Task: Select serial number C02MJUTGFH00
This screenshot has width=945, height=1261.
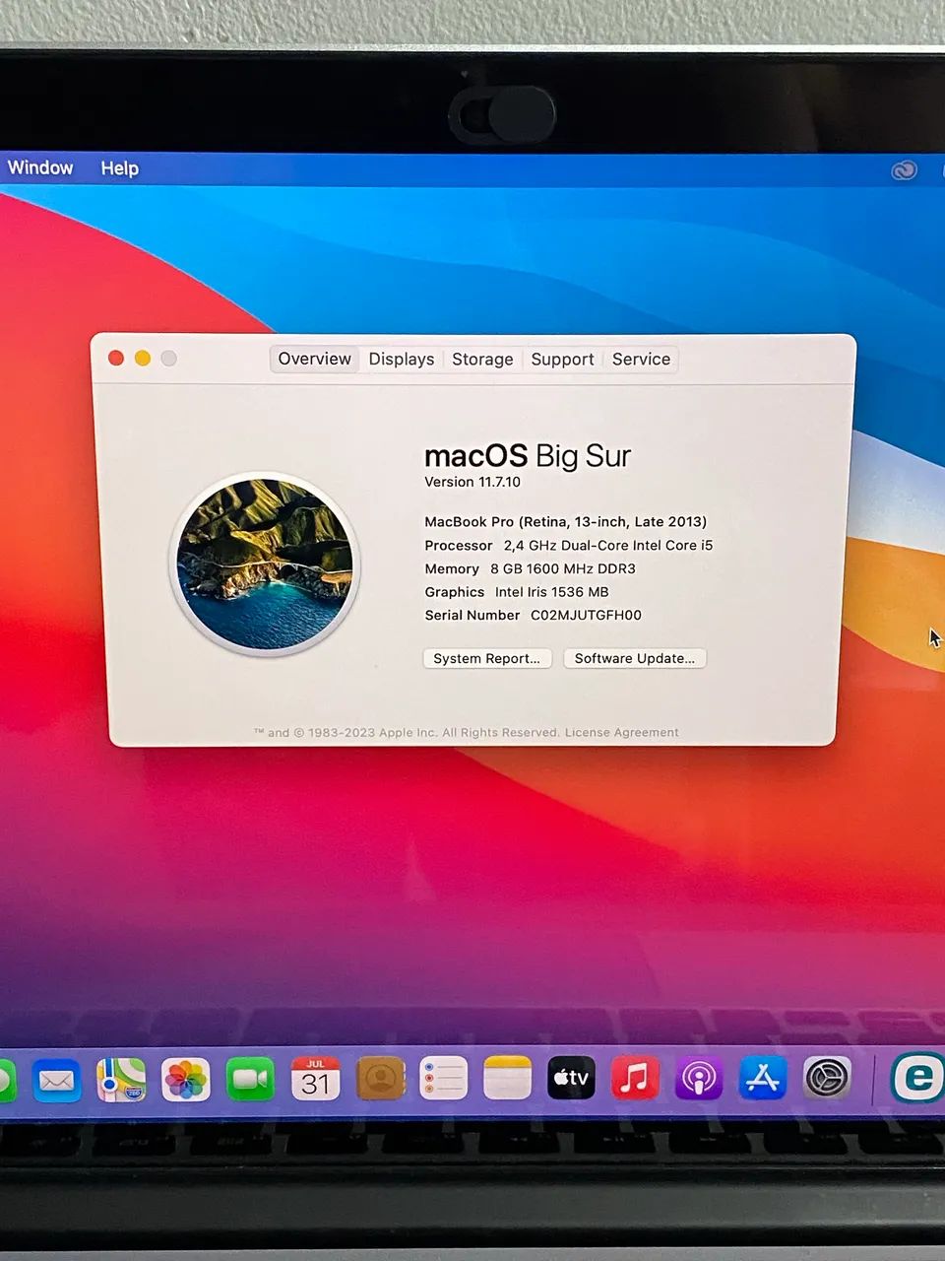Action: tap(586, 615)
